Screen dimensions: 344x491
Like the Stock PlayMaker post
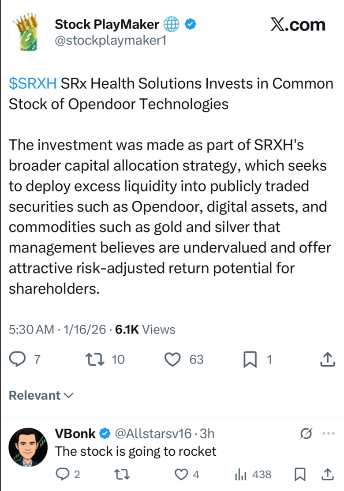(172, 360)
